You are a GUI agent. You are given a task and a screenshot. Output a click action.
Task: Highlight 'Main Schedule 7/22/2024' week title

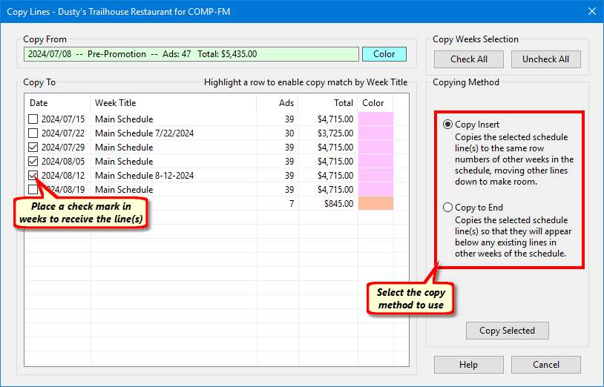pyautogui.click(x=145, y=133)
